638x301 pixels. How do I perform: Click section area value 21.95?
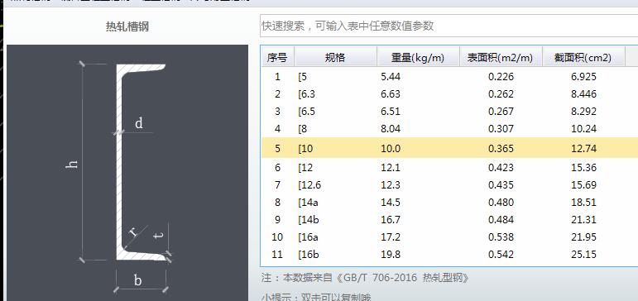coord(583,236)
